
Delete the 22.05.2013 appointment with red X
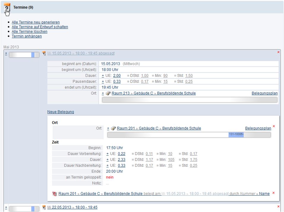tap(278, 206)
